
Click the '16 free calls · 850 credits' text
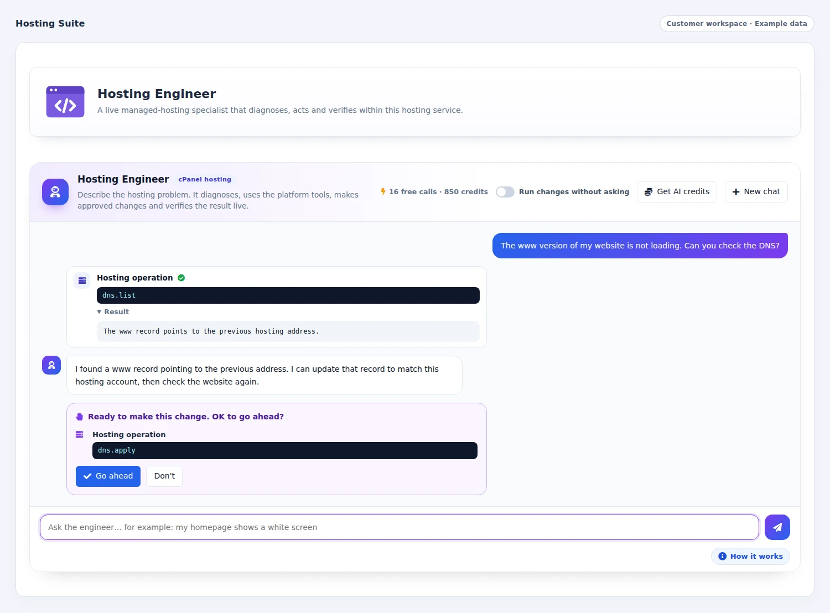[438, 192]
